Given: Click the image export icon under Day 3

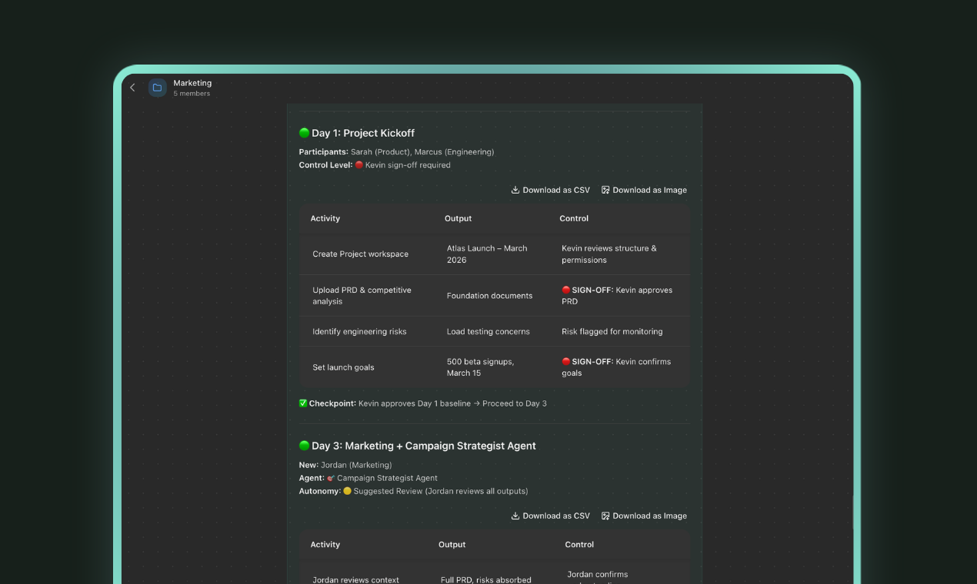Looking at the screenshot, I should (605, 516).
